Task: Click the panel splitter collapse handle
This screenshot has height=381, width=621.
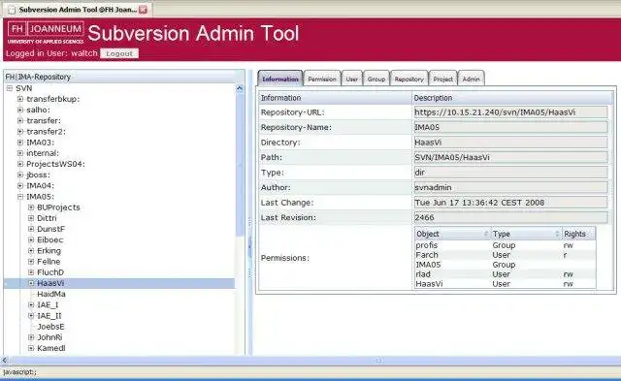Action: pos(249,246)
